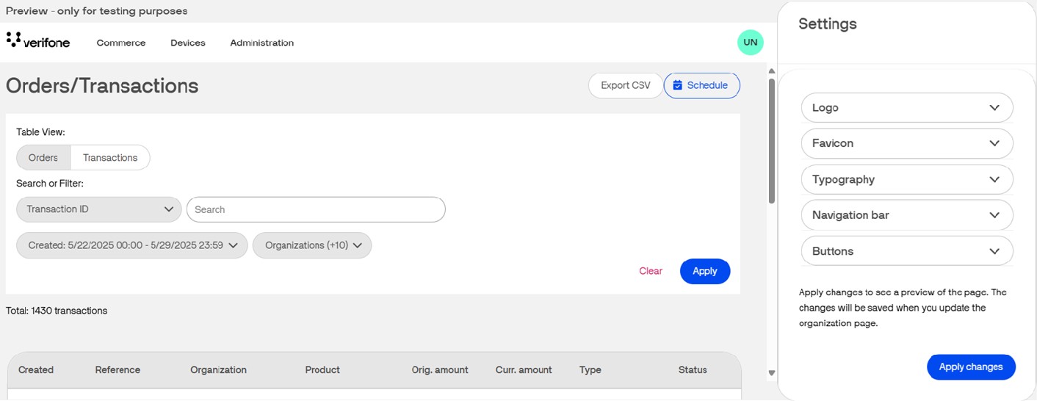Click the Schedule button
The width and height of the screenshot is (1037, 401).
click(701, 85)
